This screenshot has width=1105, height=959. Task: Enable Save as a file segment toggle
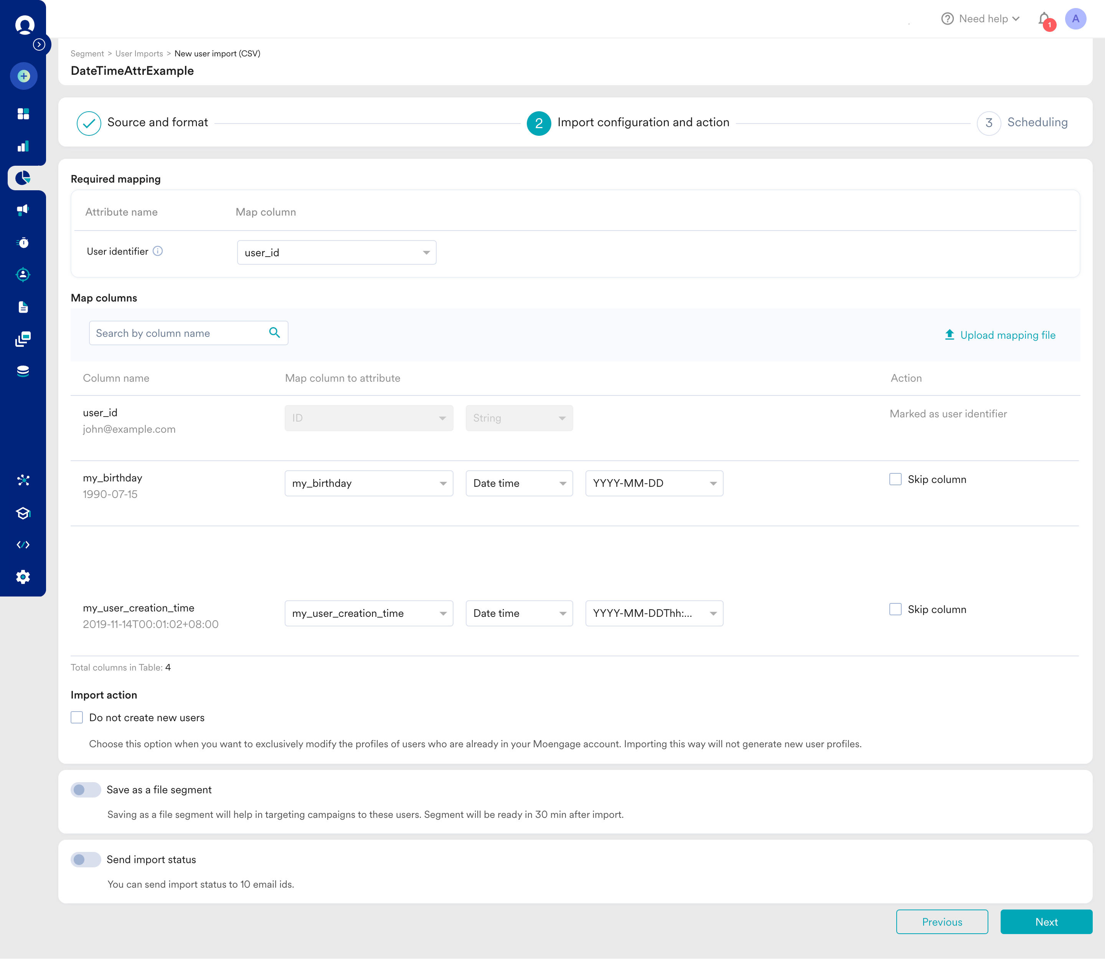(x=86, y=790)
